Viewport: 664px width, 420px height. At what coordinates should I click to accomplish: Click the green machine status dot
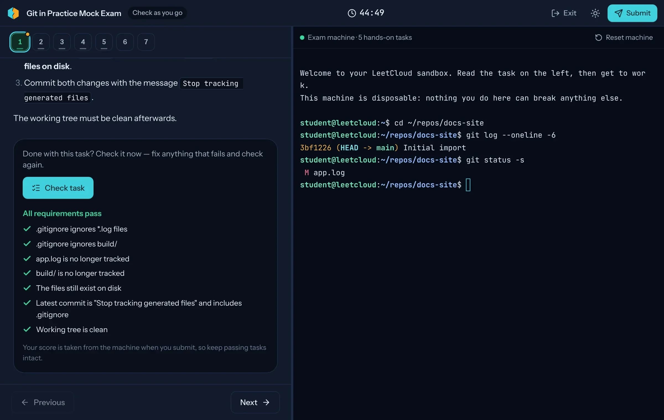coord(302,37)
